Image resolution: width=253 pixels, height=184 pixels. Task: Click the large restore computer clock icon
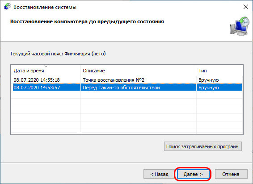click(x=240, y=26)
